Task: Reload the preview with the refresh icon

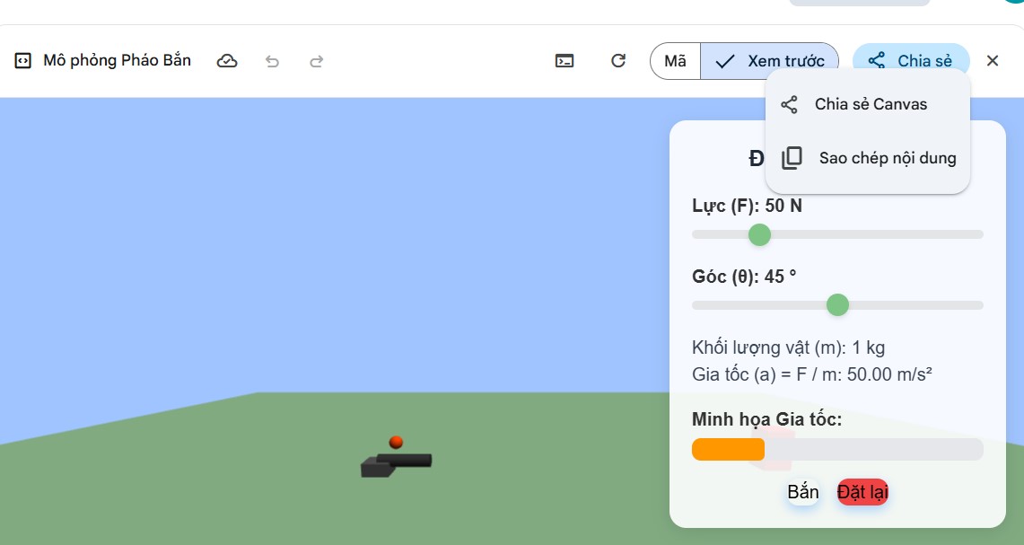Action: (618, 61)
